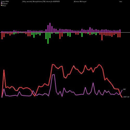Select the 'Daily PVM' title text
Image resolution: width=130 pixels, height=130 pixels.
coord(5,2)
